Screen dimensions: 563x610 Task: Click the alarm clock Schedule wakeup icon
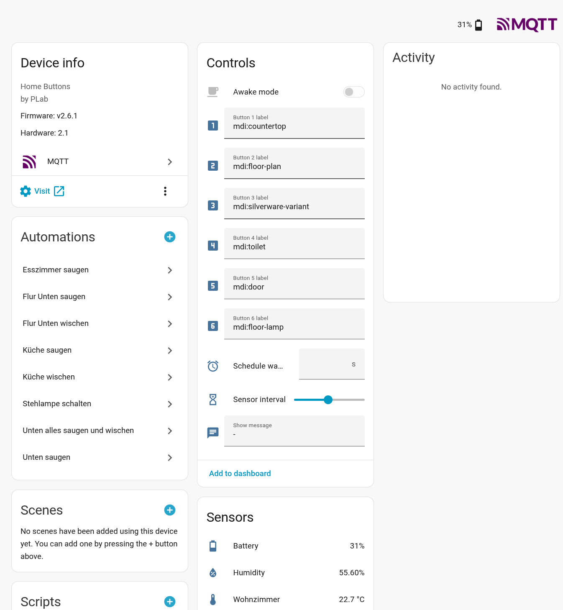213,366
